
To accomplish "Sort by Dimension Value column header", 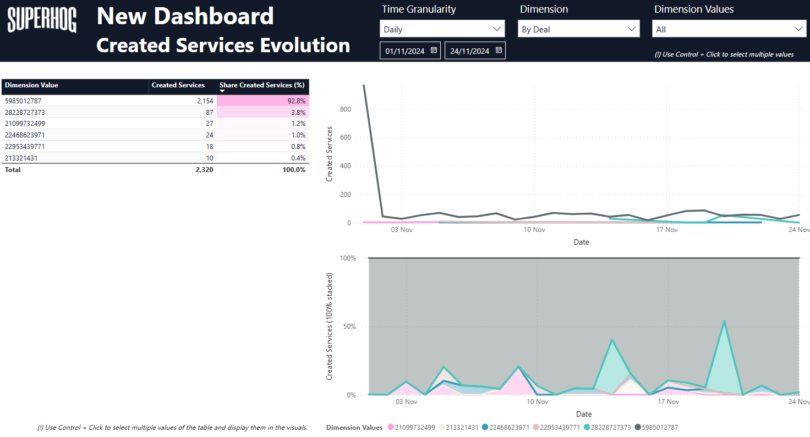I will pyautogui.click(x=31, y=85).
